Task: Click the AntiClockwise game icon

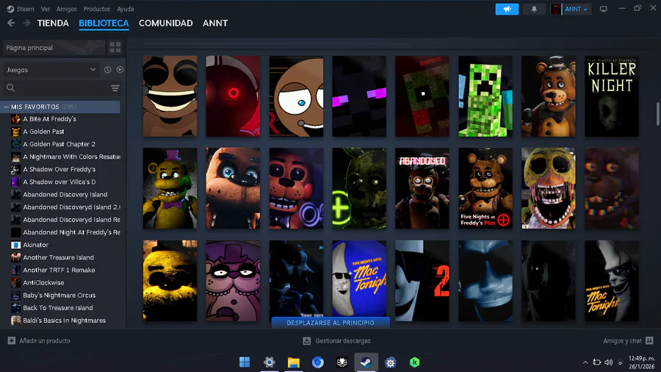Action: coord(15,282)
